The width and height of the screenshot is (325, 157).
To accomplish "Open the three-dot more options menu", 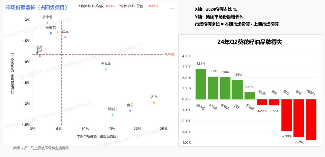I will 173,8.
